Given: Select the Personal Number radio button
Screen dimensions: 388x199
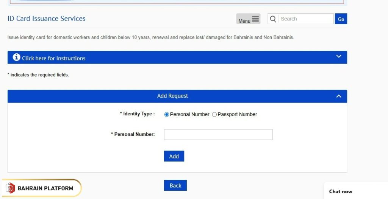Looking at the screenshot, I should point(167,115).
